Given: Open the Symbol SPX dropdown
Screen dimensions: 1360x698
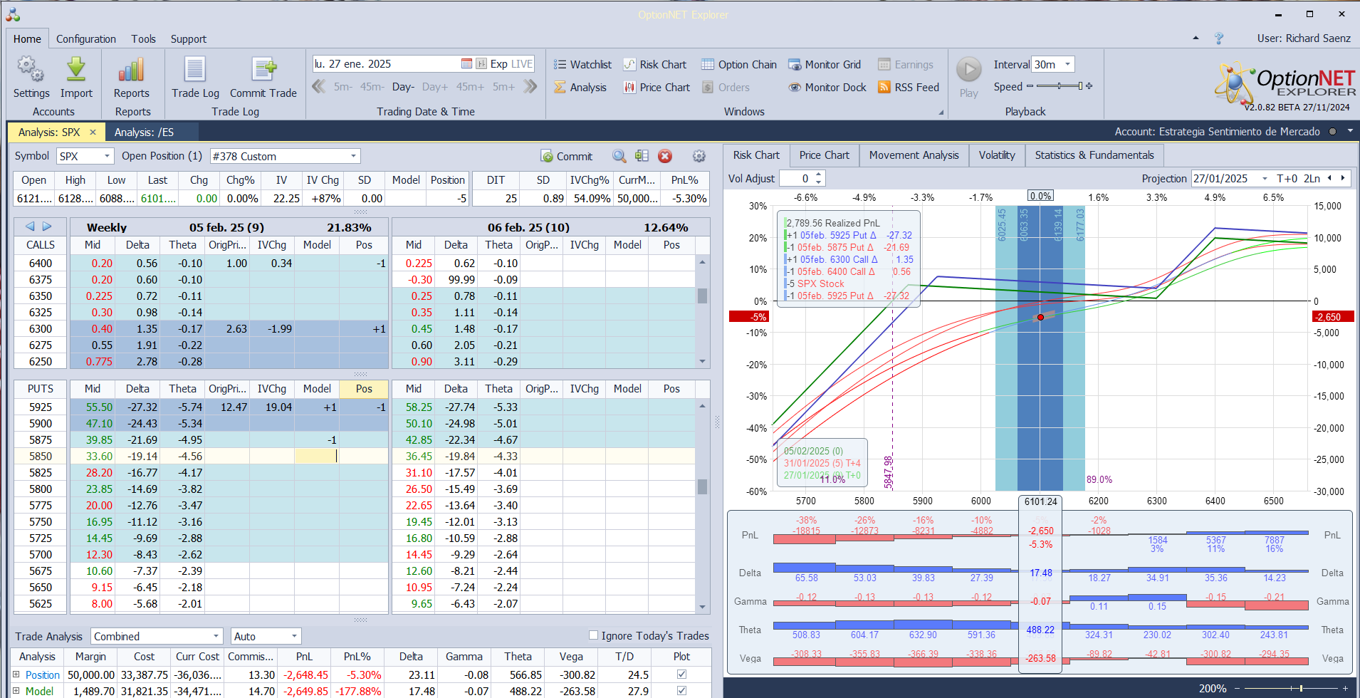Looking at the screenshot, I should tap(108, 156).
